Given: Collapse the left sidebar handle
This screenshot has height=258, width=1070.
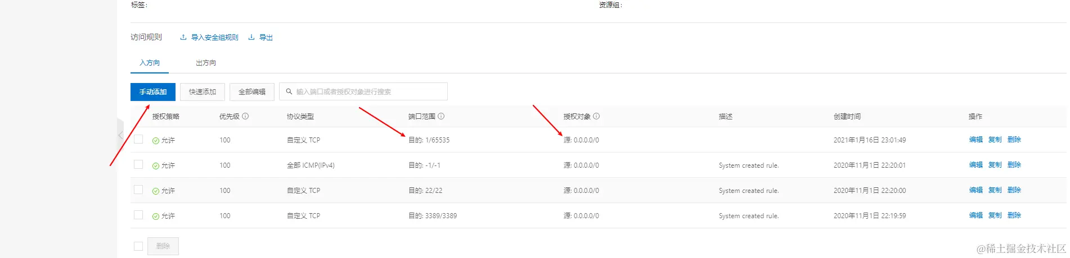Looking at the screenshot, I should click(120, 135).
